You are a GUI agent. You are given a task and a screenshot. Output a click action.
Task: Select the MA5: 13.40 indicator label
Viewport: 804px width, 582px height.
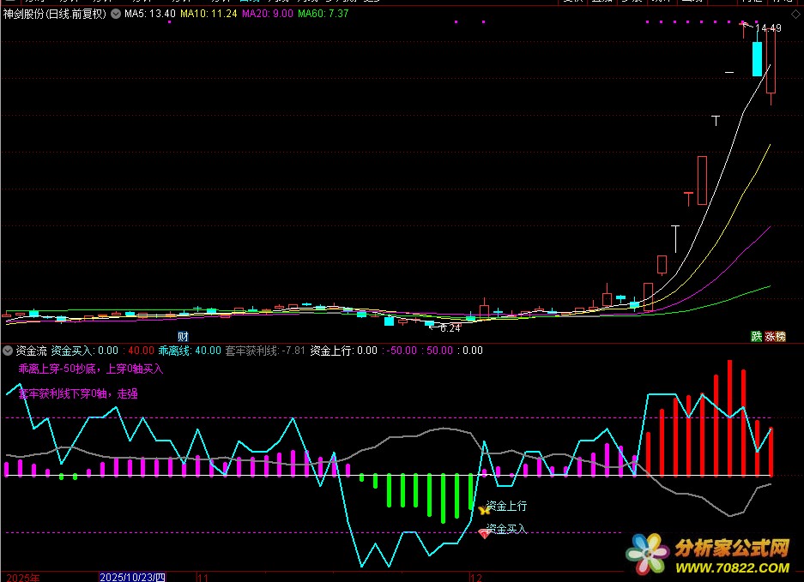(149, 14)
